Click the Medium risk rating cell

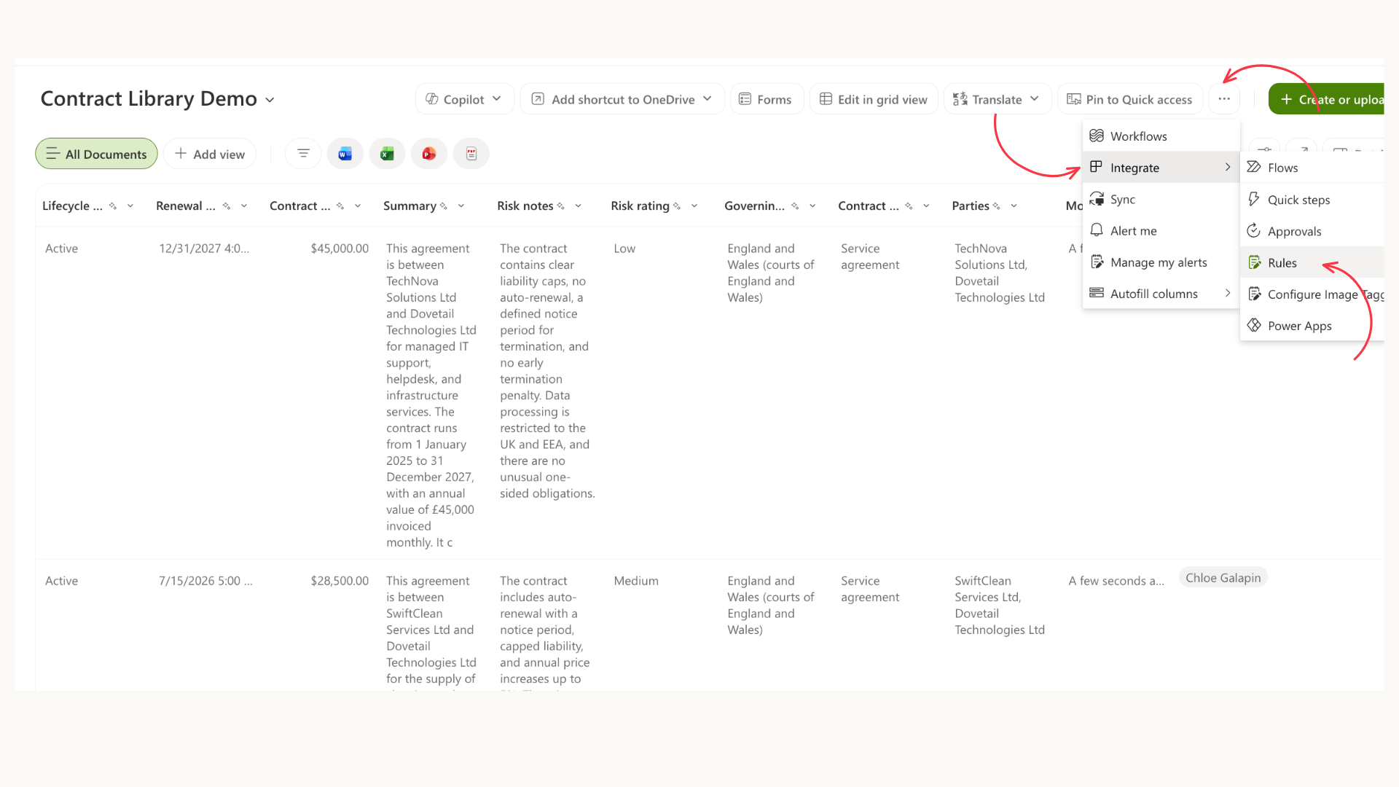tap(636, 581)
